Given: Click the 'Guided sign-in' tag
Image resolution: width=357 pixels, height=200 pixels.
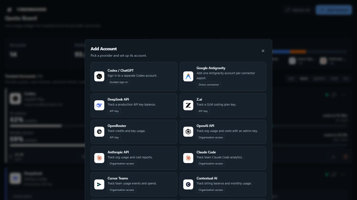Looking at the screenshot, I should (119, 82).
